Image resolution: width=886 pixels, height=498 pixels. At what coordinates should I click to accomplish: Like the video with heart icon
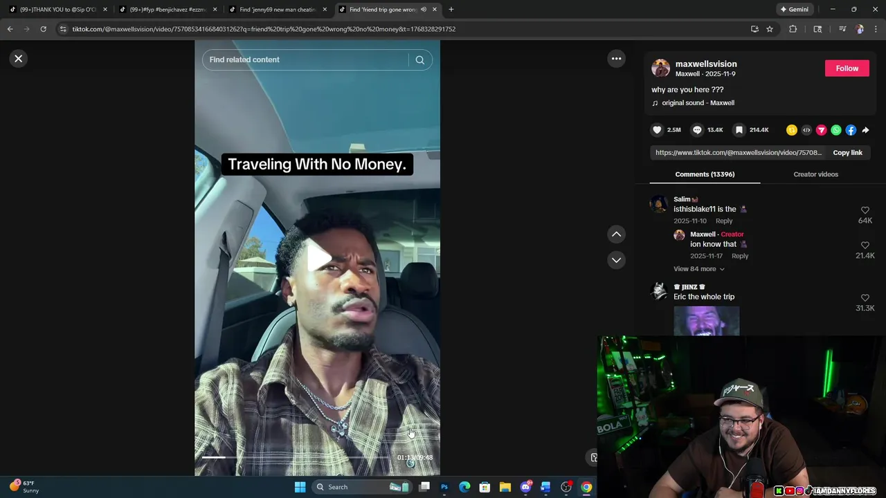[x=657, y=130]
